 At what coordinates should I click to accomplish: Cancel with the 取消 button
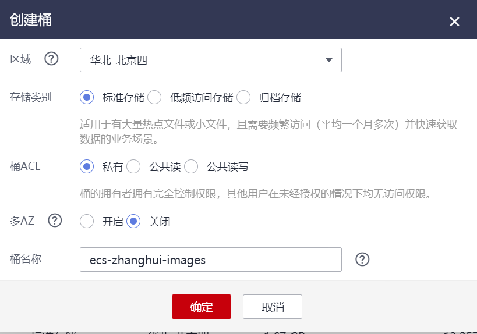[x=273, y=307]
